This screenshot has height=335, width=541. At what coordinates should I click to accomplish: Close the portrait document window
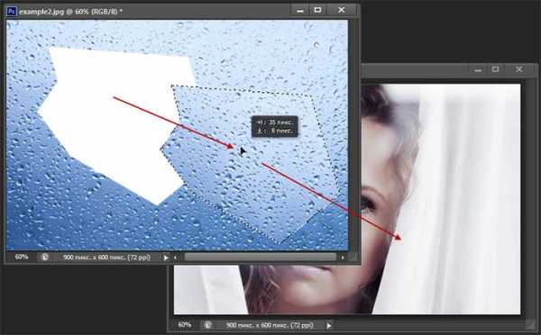click(x=519, y=69)
